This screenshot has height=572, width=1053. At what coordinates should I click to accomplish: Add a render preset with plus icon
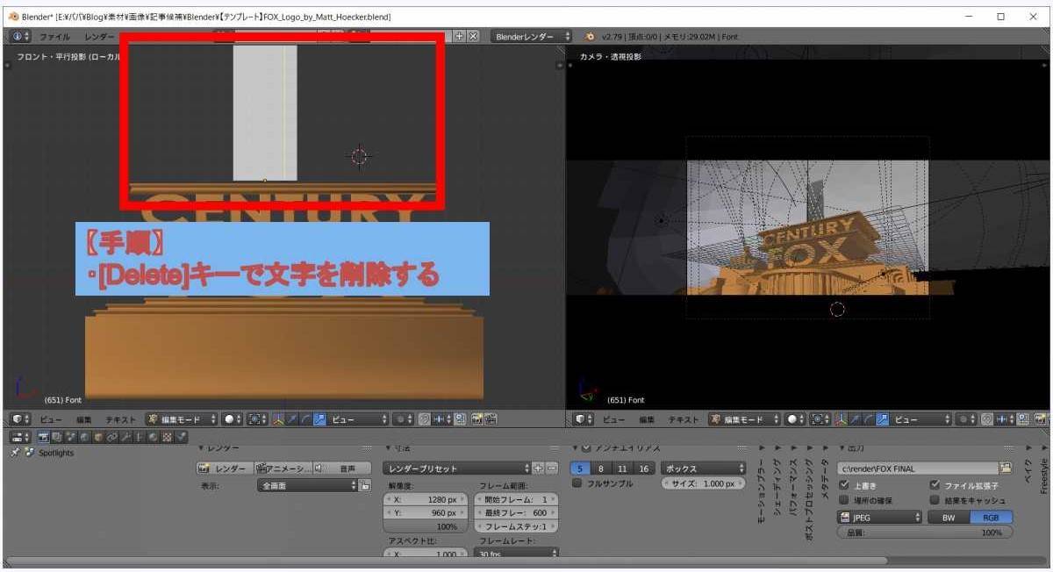pos(538,468)
